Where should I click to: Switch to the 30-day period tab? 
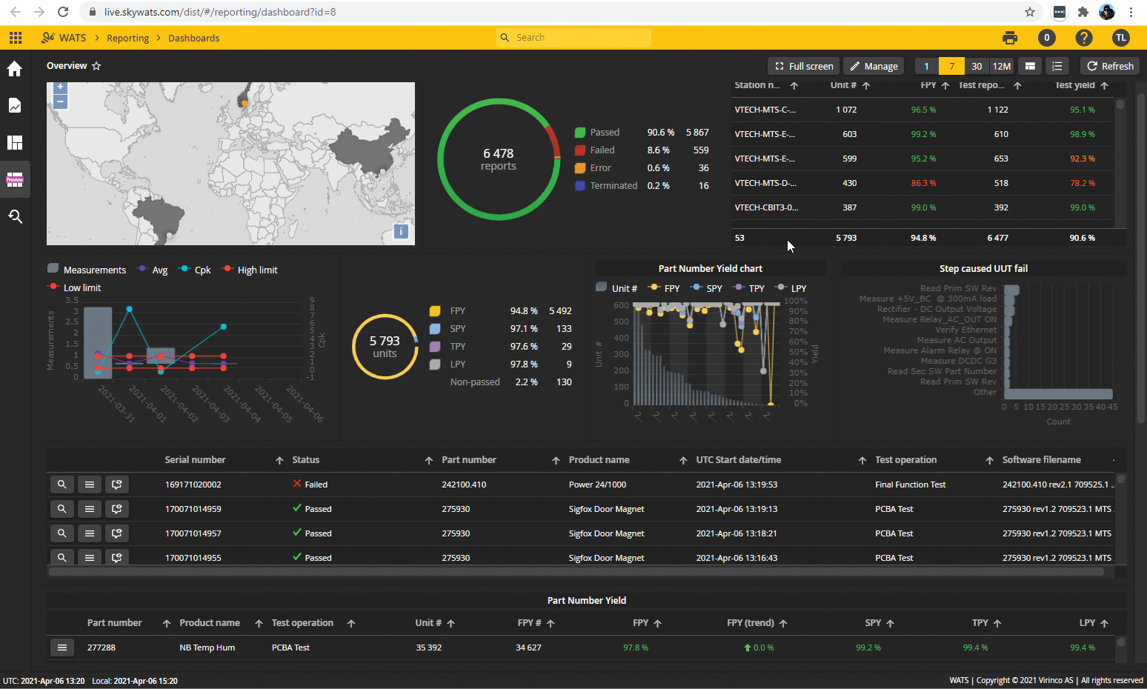click(976, 66)
